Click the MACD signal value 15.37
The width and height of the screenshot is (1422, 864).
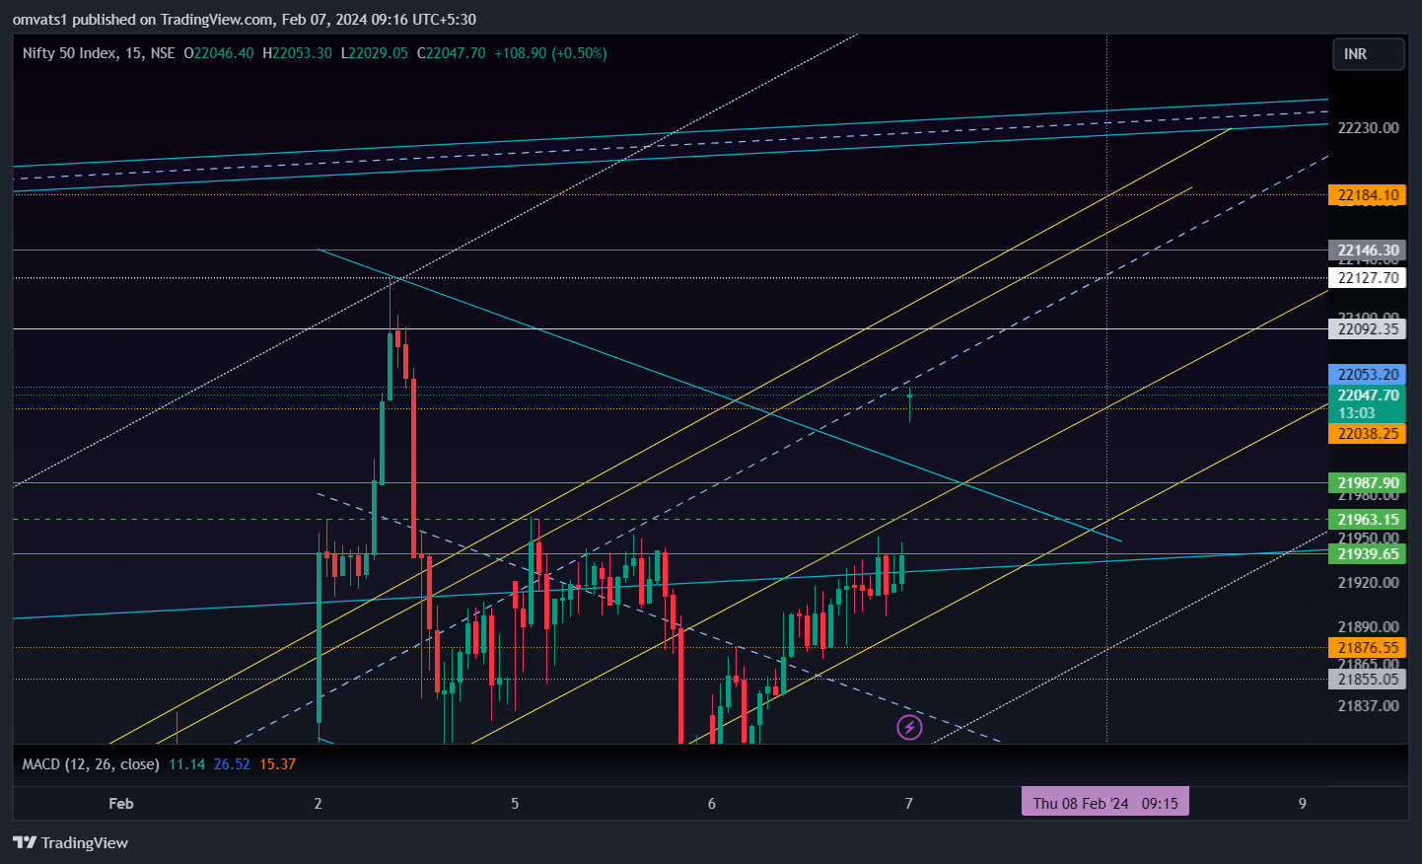tap(277, 764)
